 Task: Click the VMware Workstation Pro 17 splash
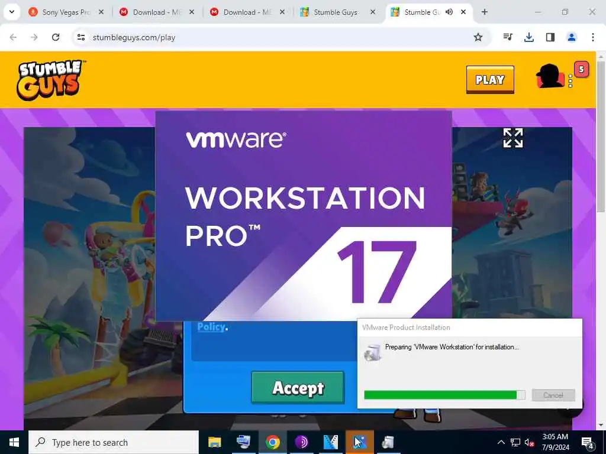click(304, 216)
